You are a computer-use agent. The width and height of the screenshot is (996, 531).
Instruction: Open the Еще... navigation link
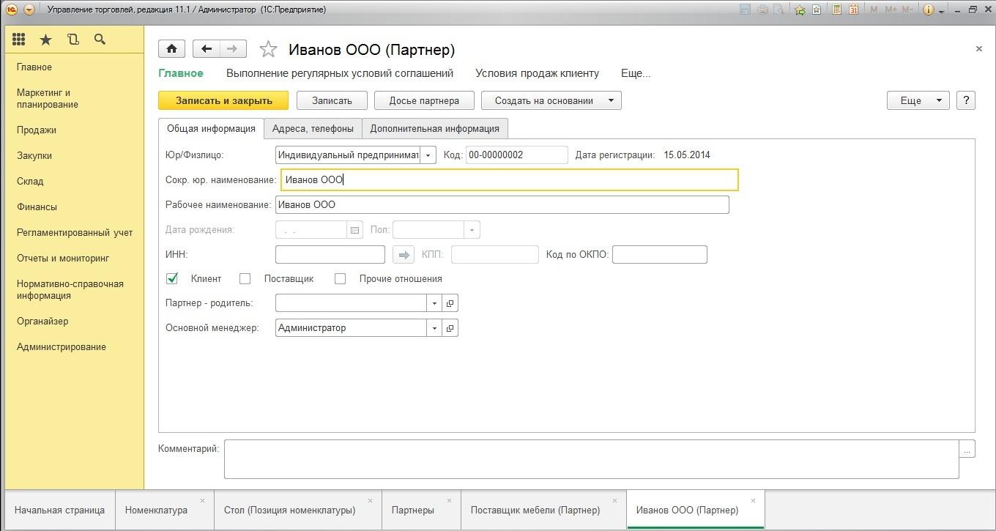coord(636,73)
